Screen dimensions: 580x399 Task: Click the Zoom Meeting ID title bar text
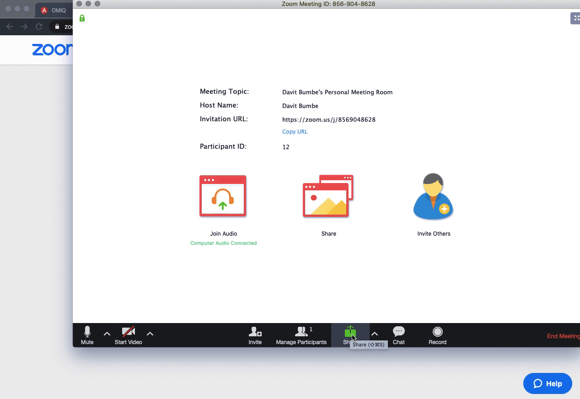tap(329, 4)
